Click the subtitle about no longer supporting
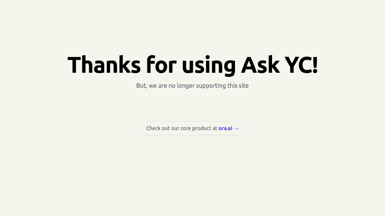 192,85
